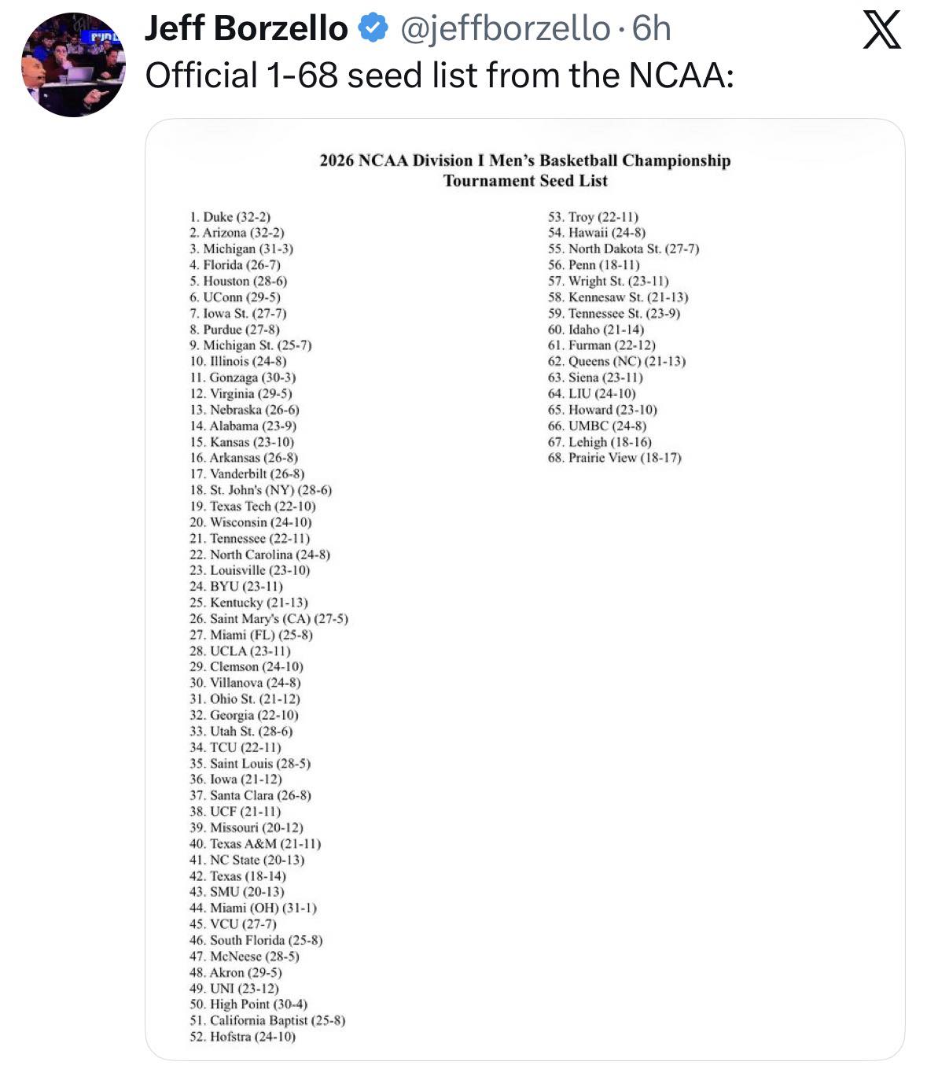Click the Kentucky (21-13) entry
The height and width of the screenshot is (1069, 927).
point(248,603)
